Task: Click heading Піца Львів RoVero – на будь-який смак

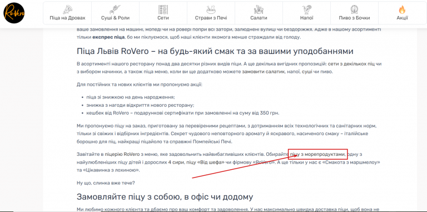Action: tap(215, 51)
